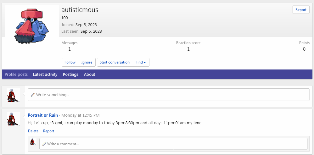Open the Portrait or Ruin username link
314x155 pixels.
pyautogui.click(x=43, y=115)
